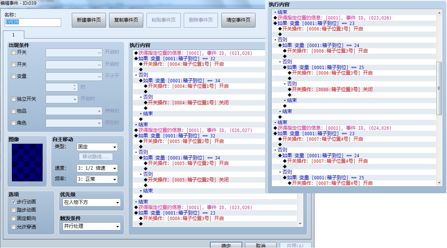Click the 新建事件页 button
This screenshot has width=447, height=248.
(x=89, y=20)
